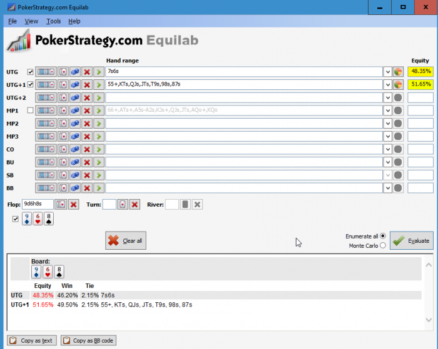Viewport: 438px width, 349px height.
Task: Clear the flop with red X
Action: click(74, 205)
